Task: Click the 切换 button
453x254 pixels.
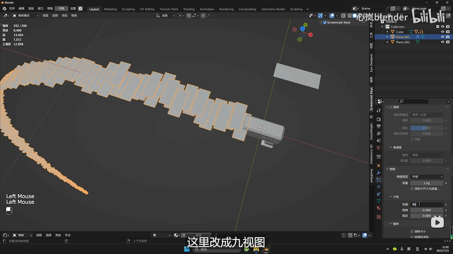Action: click(61, 9)
